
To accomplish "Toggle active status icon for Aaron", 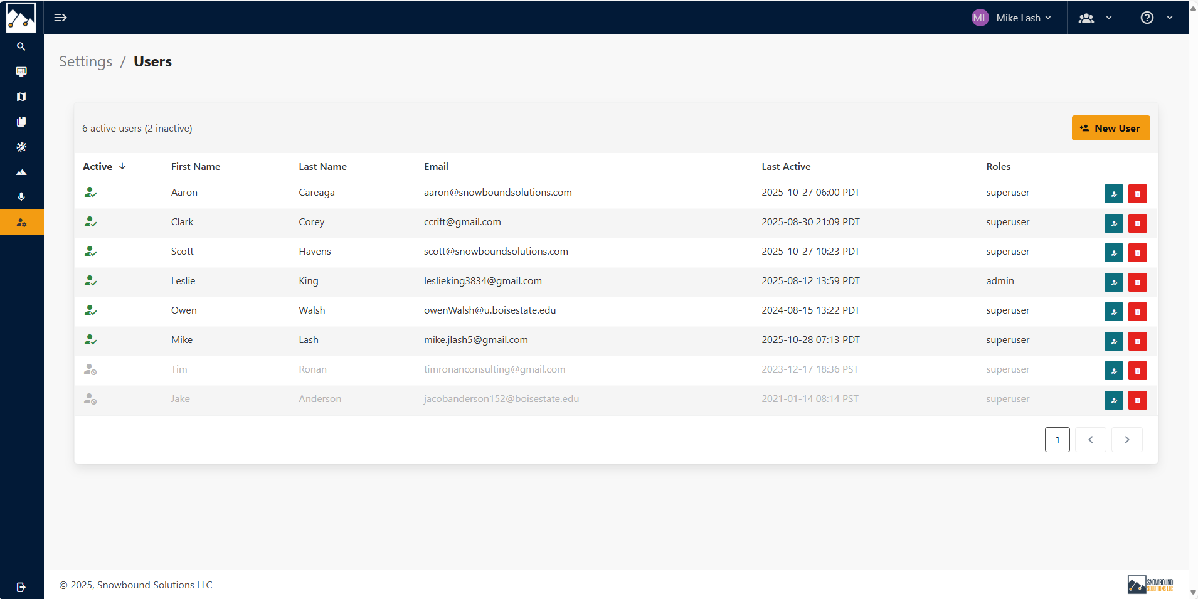I will point(90,193).
